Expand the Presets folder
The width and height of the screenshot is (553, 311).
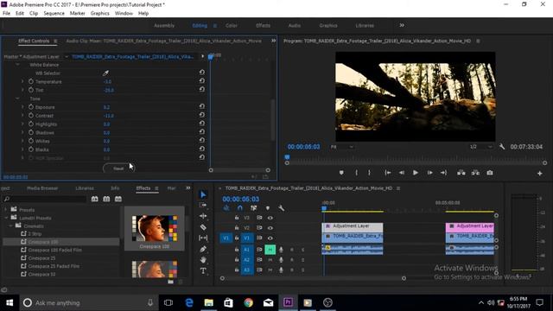[x=5, y=209]
